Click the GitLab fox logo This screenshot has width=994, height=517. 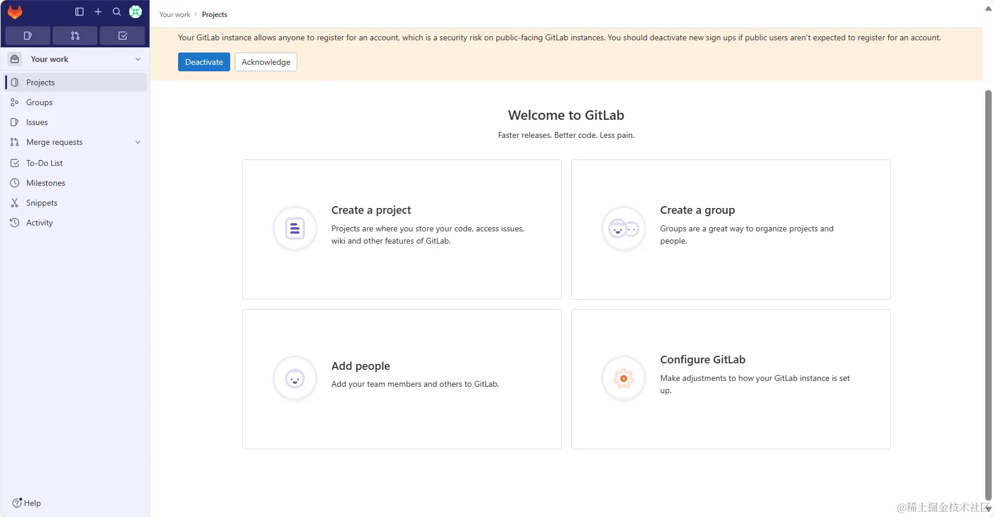(15, 12)
